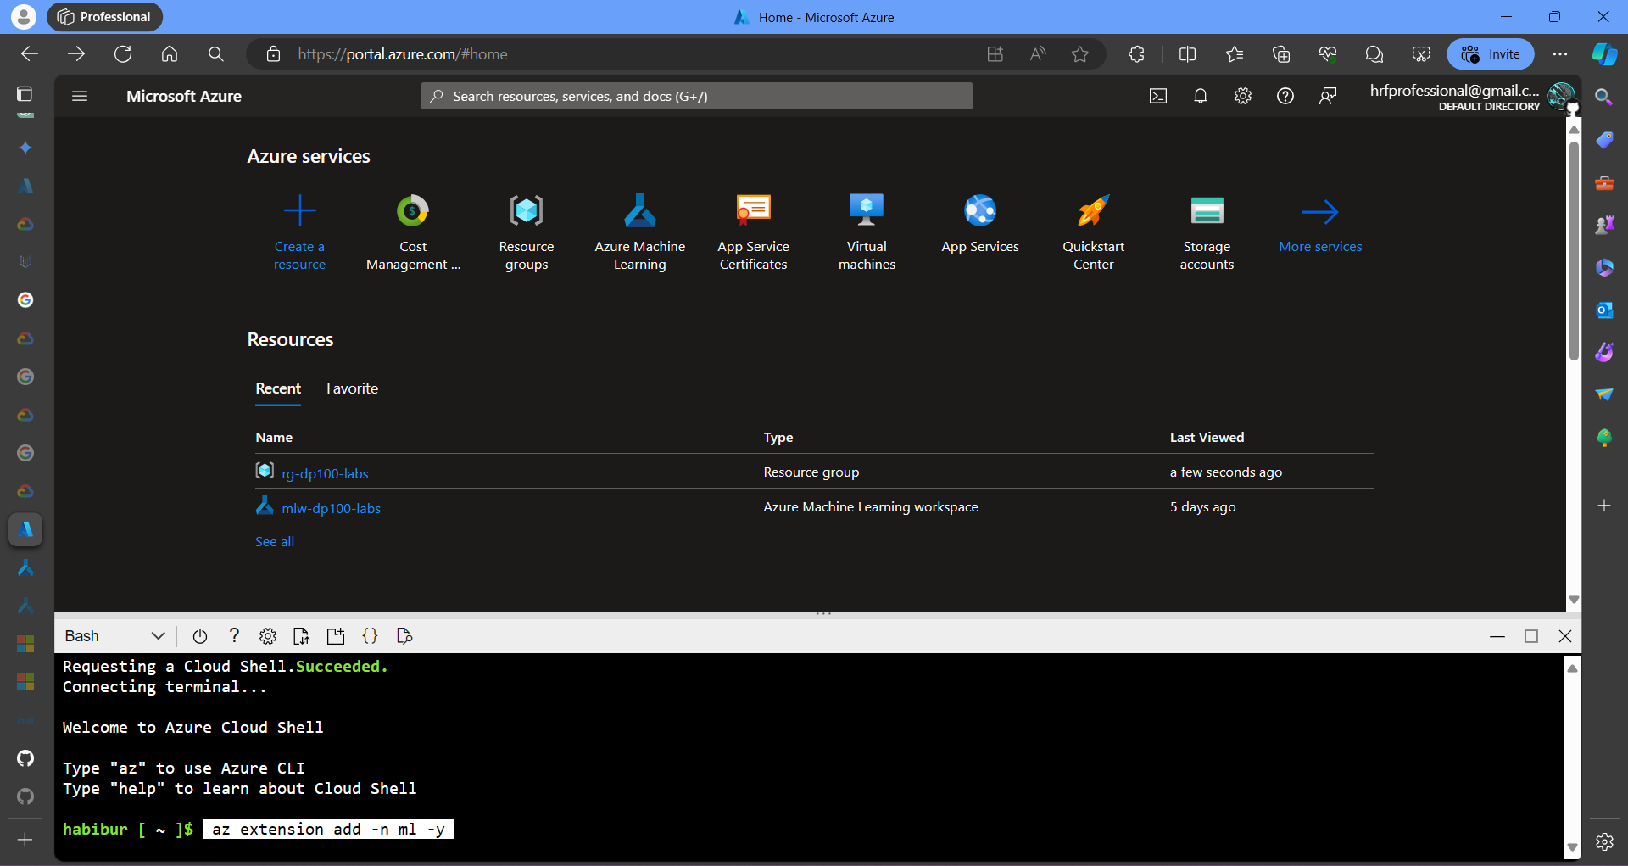Open Azure portal settings gear
The height and width of the screenshot is (866, 1628).
click(x=1243, y=96)
